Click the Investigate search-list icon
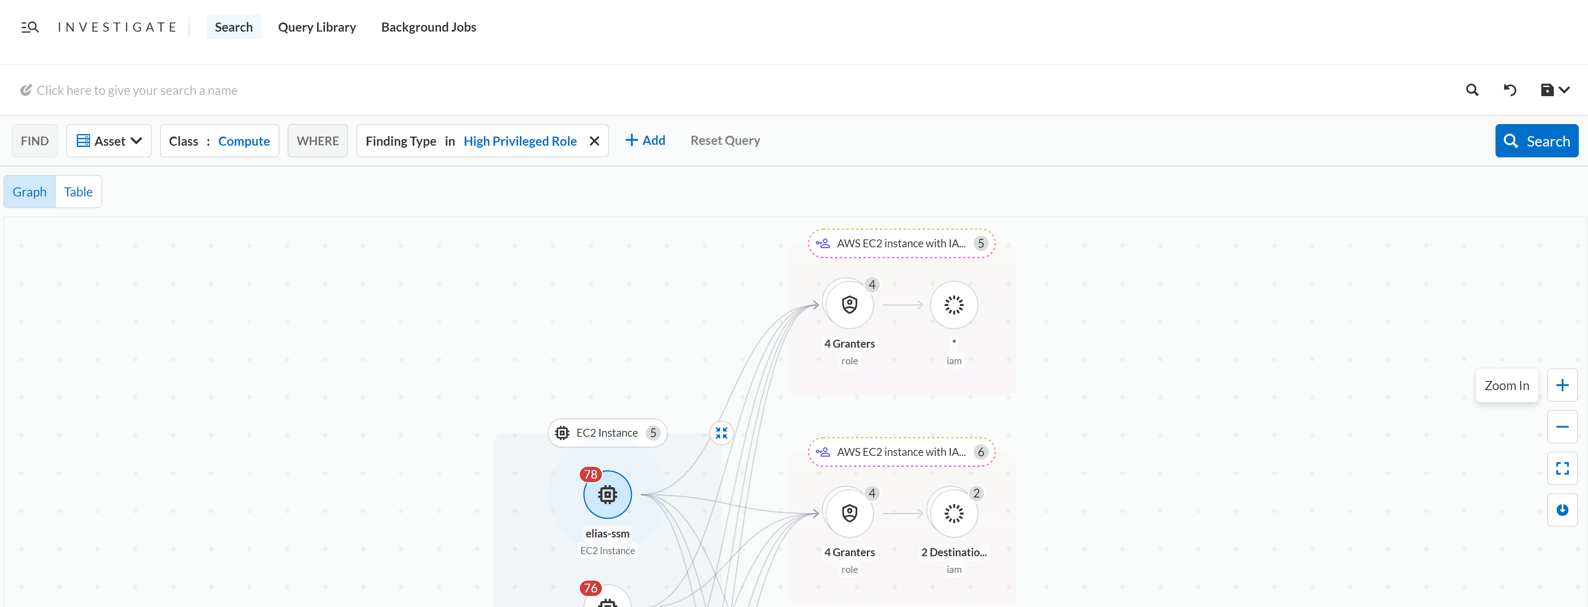The image size is (1588, 607). pyautogui.click(x=30, y=27)
